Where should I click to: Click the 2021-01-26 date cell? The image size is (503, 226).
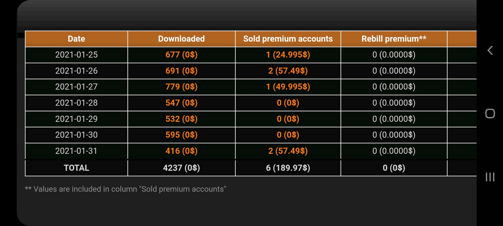[x=76, y=71]
